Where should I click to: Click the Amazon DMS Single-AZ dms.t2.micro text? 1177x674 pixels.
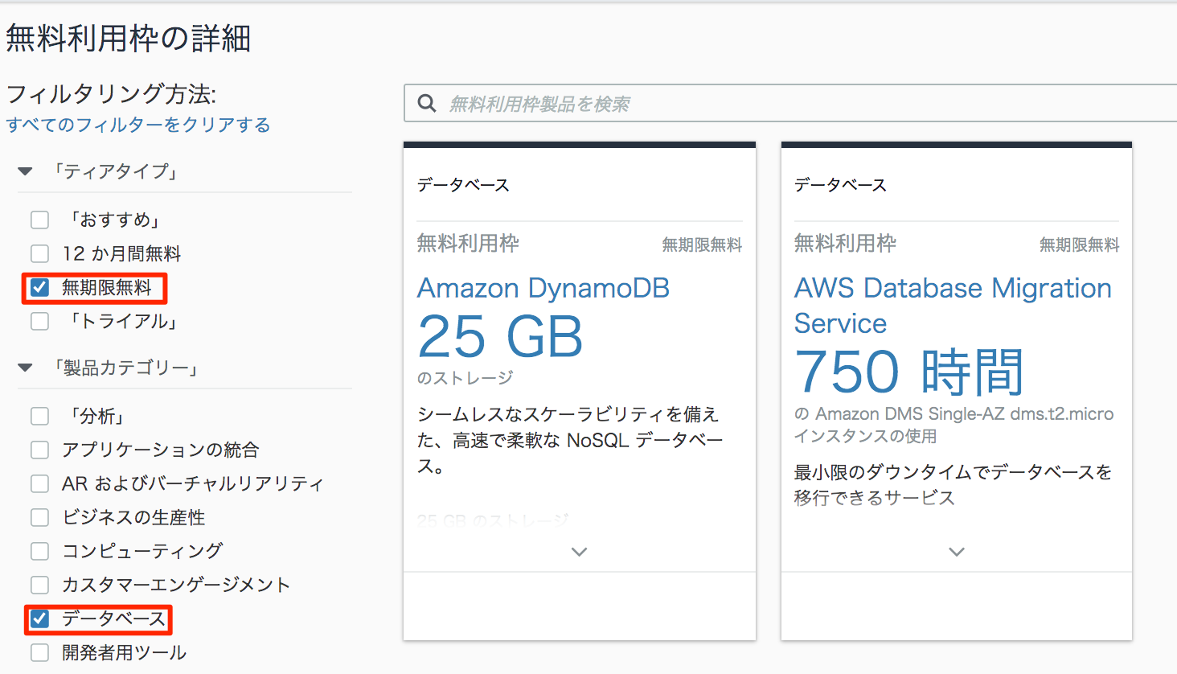pos(953,425)
